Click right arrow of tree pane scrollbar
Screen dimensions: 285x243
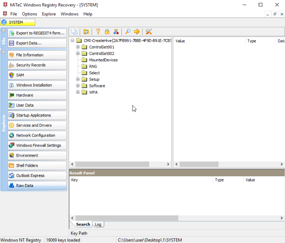(x=168, y=164)
